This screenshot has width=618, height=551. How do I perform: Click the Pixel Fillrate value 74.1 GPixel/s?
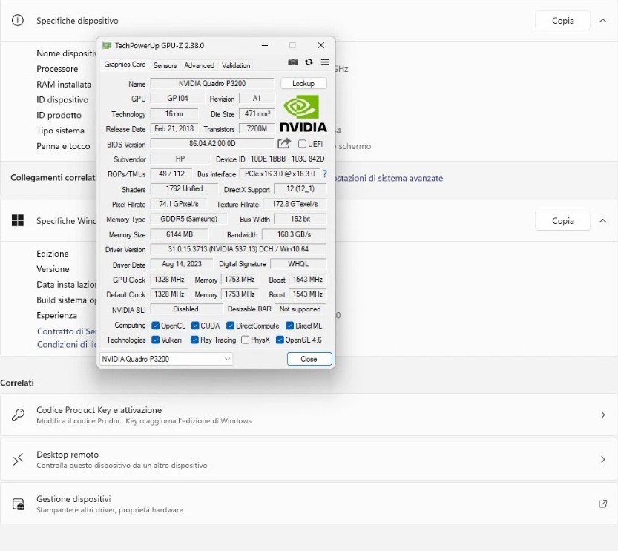[x=179, y=204]
